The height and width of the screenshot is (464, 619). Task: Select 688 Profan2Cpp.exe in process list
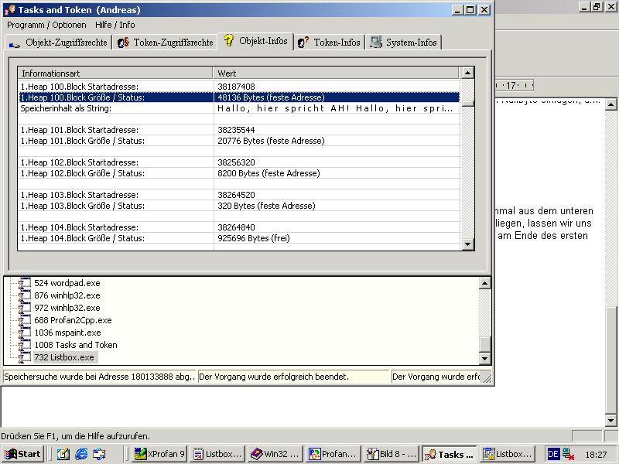coord(73,320)
